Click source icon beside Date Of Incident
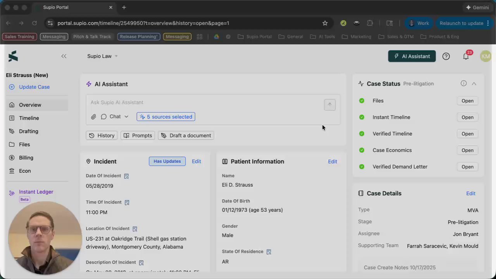The width and height of the screenshot is (496, 279). point(126,176)
